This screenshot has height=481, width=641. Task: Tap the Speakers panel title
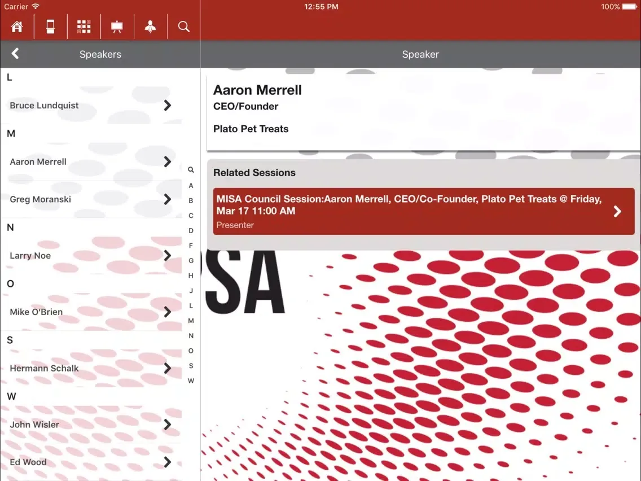tap(100, 54)
